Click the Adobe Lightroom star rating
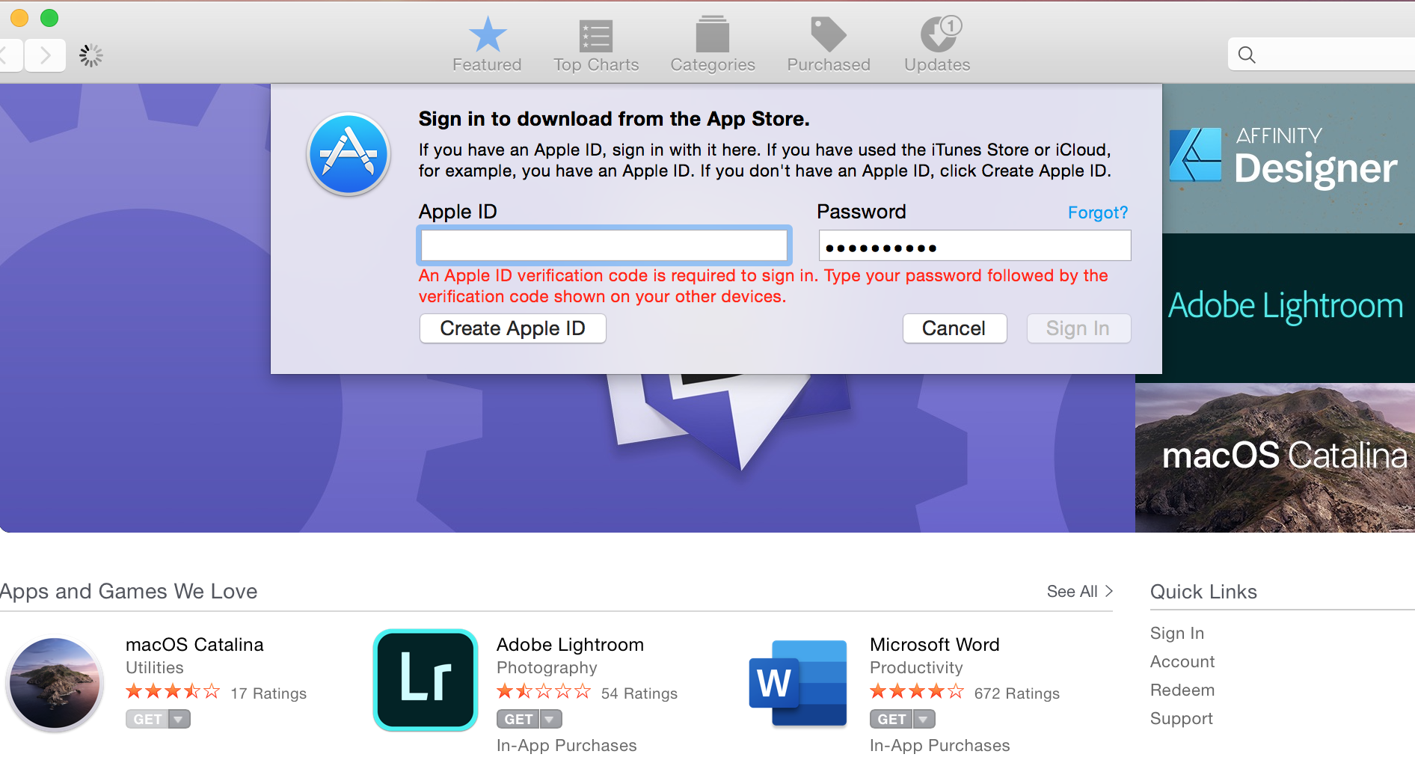Viewport: 1415px width, 769px height. 544,691
